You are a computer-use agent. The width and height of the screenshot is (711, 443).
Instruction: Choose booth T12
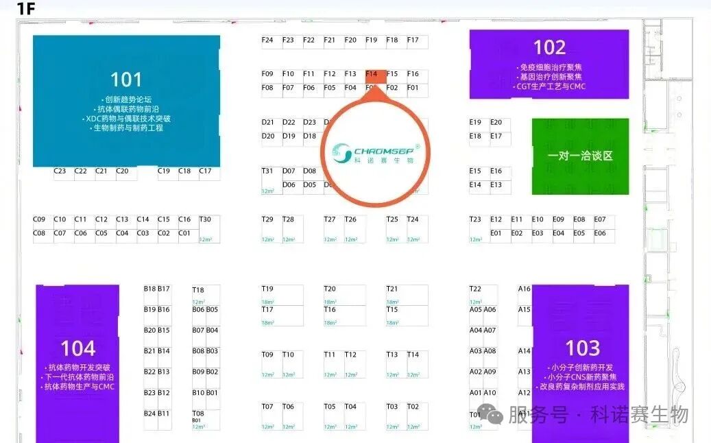tap(355, 365)
